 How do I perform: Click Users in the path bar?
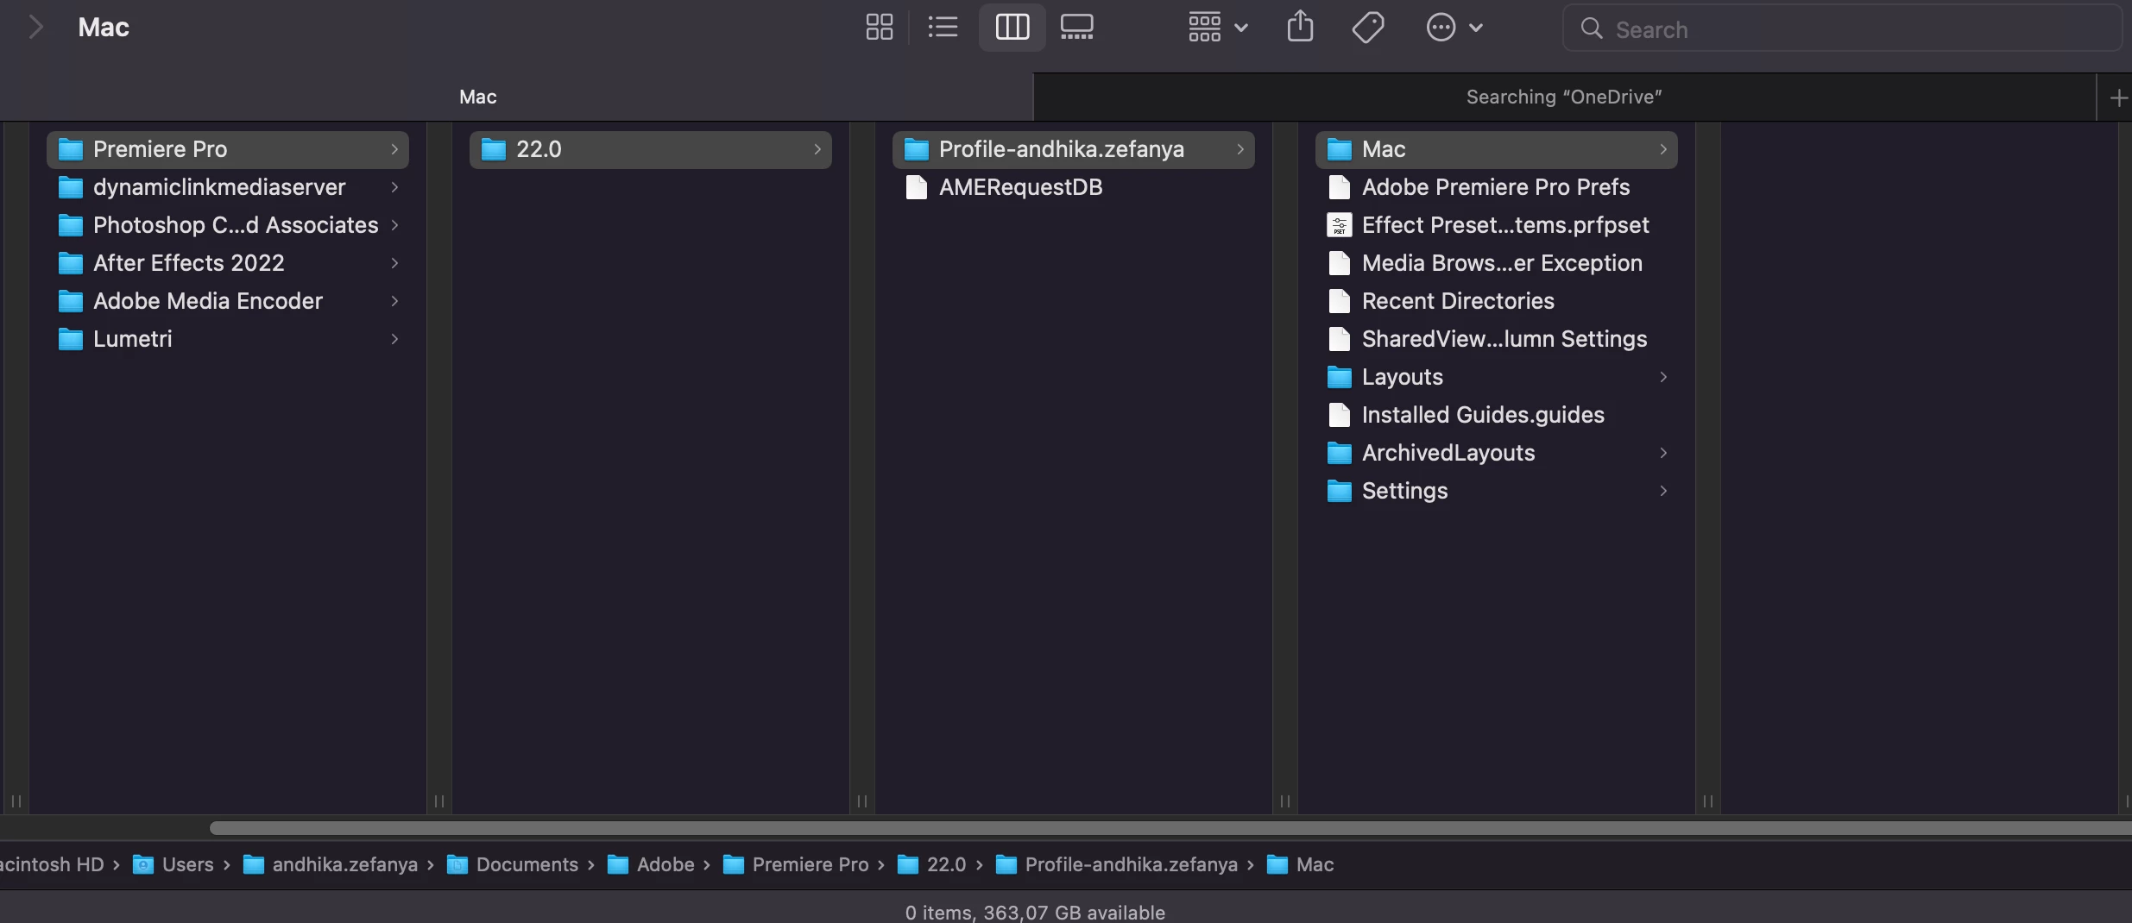click(173, 864)
